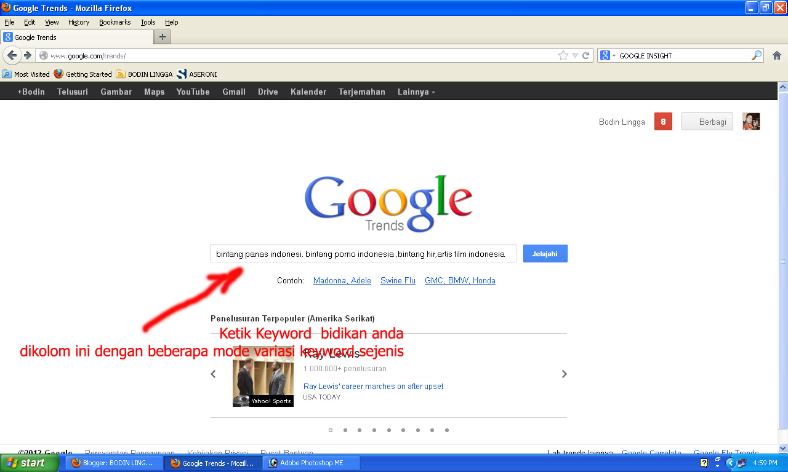Switch to Blogger: BODIN LINGGA taskbar window
The image size is (788, 472).
115,463
